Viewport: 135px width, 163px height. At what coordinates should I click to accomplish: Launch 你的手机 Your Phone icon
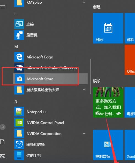click(19, 155)
